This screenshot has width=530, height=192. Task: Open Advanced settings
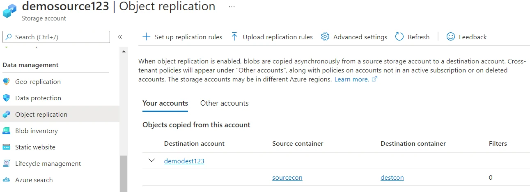pos(354,37)
